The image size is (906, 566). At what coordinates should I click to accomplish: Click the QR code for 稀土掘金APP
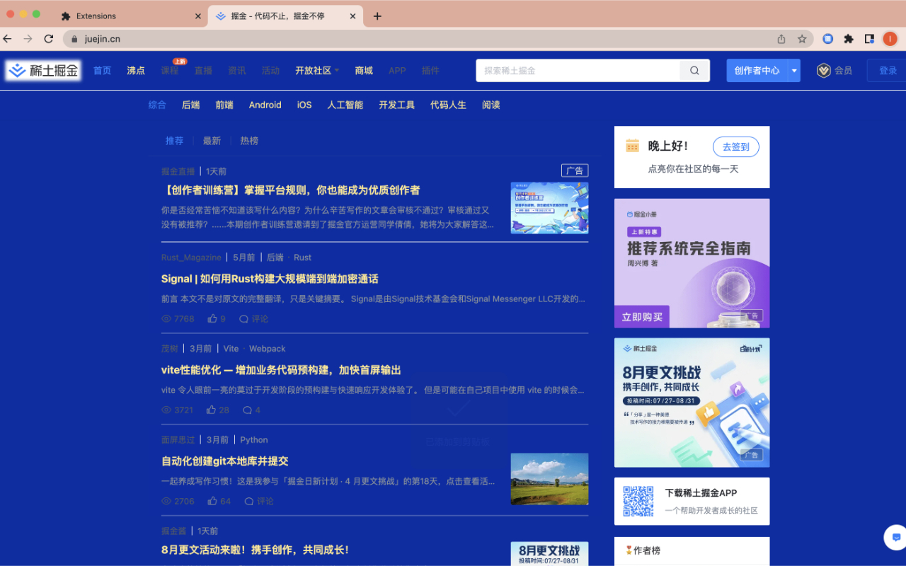[638, 501]
